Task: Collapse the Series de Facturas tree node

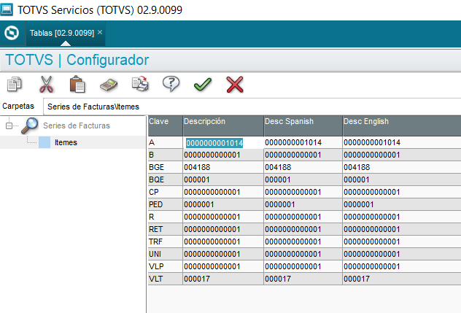Action: tap(9, 126)
